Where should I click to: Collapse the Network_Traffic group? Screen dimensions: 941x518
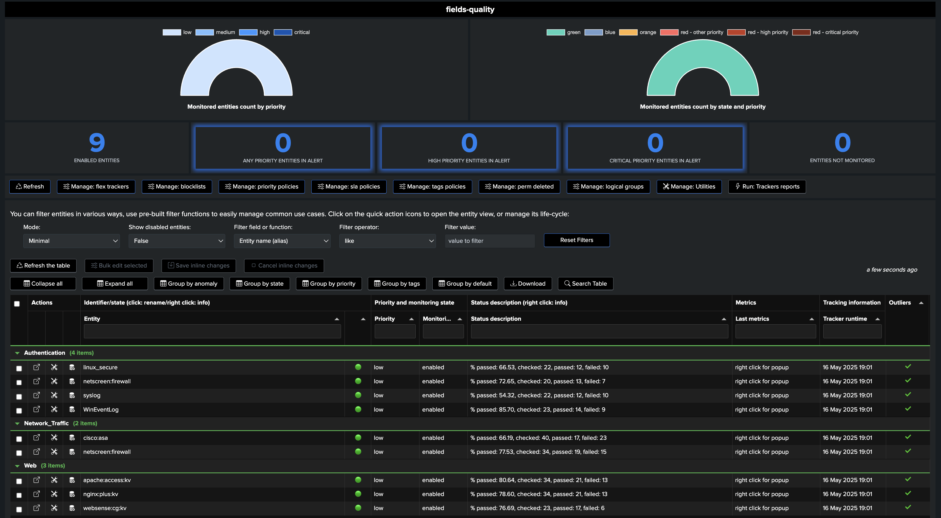17,423
